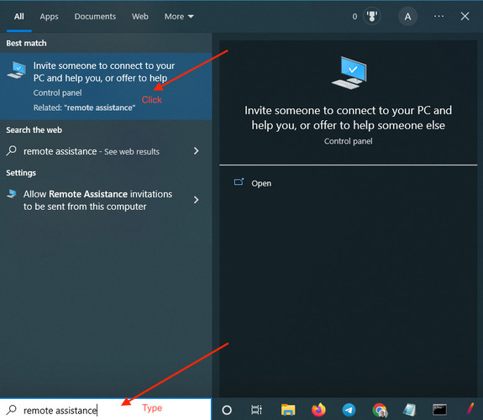The width and height of the screenshot is (483, 420).
Task: Open the Invite someone to connect best match
Action: [x=106, y=87]
